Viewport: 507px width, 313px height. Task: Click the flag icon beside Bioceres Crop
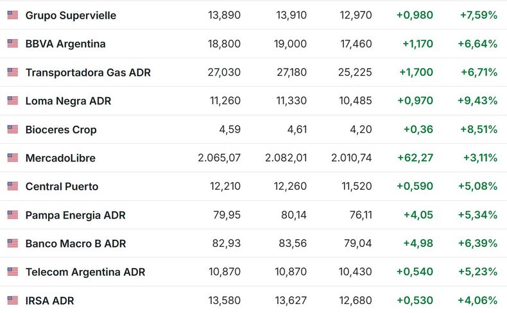tap(13, 130)
